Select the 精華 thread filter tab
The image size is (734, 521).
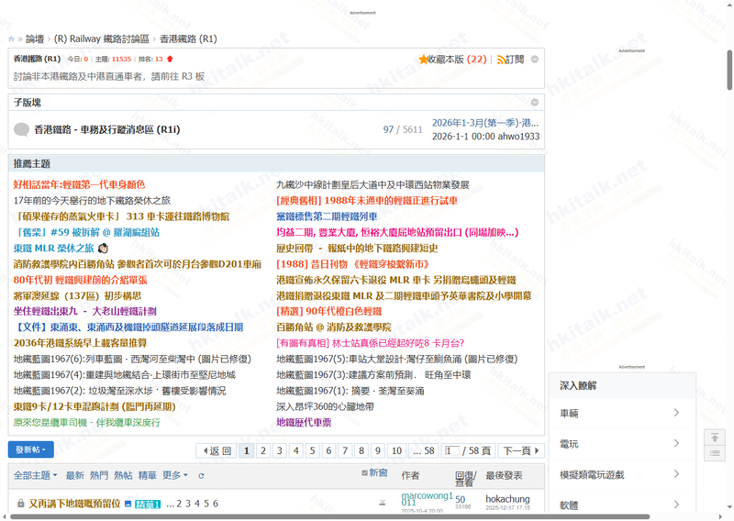click(x=148, y=475)
